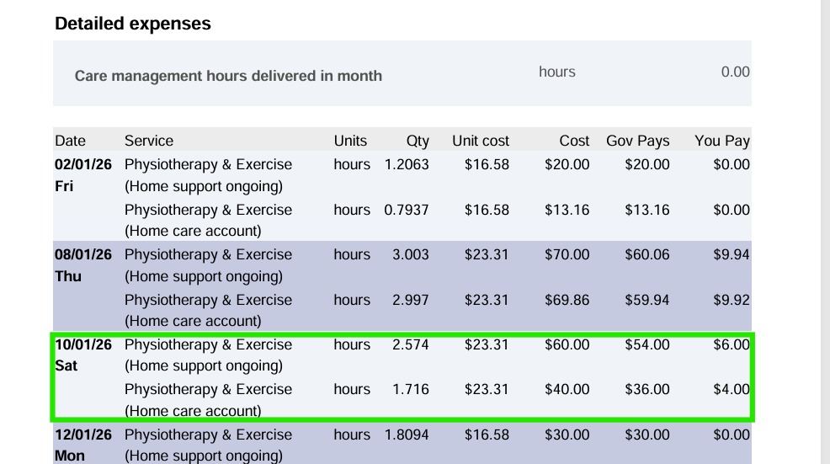Click the Detailed expenses heading

coord(133,24)
